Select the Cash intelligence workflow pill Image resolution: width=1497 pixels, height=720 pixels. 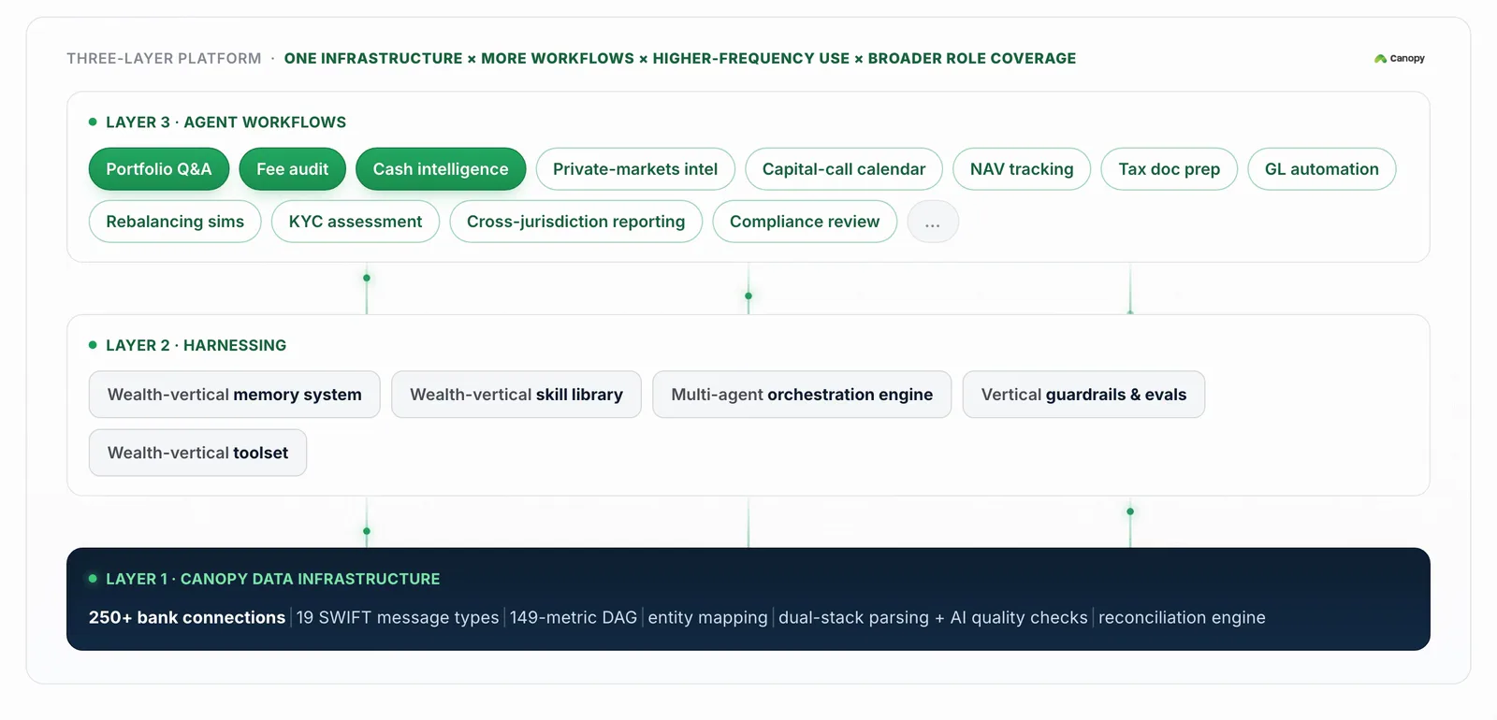coord(441,169)
